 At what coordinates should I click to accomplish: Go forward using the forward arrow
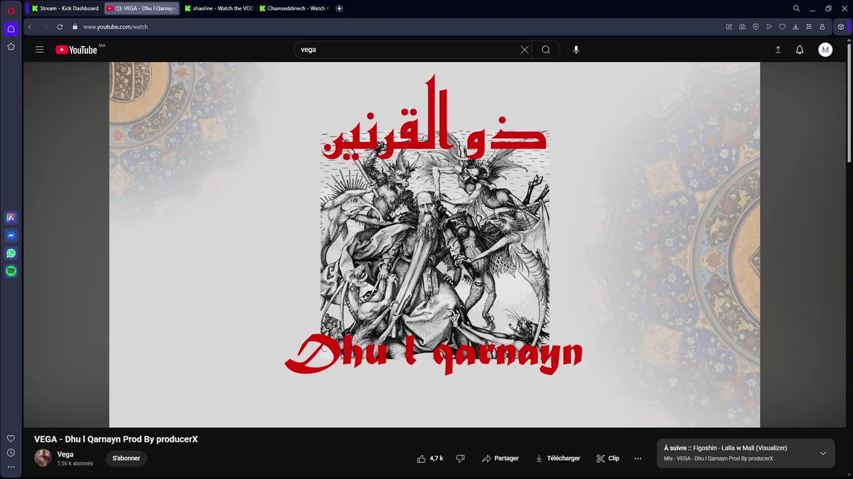[x=45, y=27]
